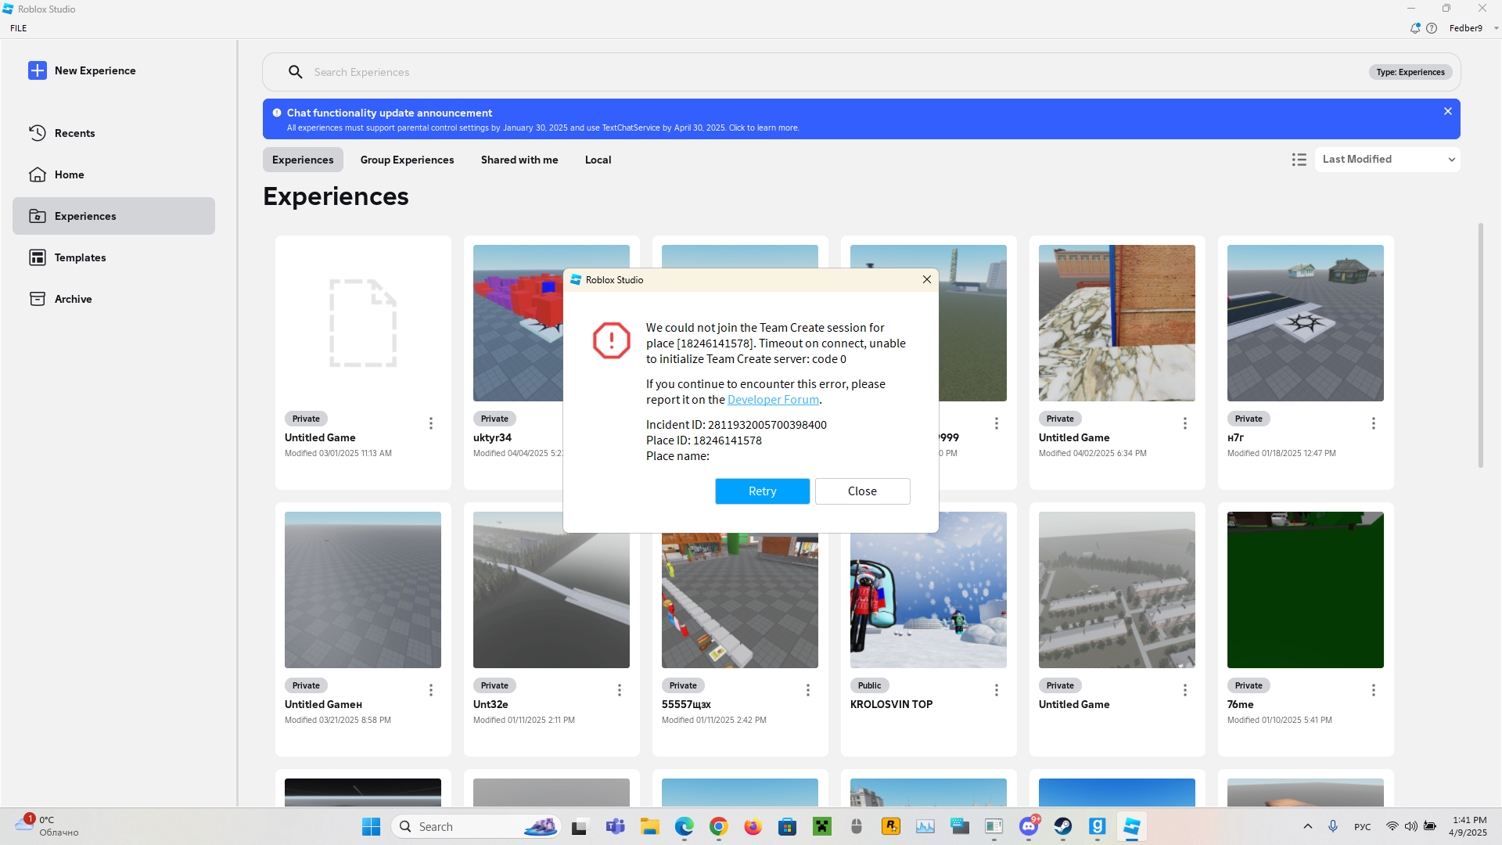Open the FILE menu

coord(19,28)
